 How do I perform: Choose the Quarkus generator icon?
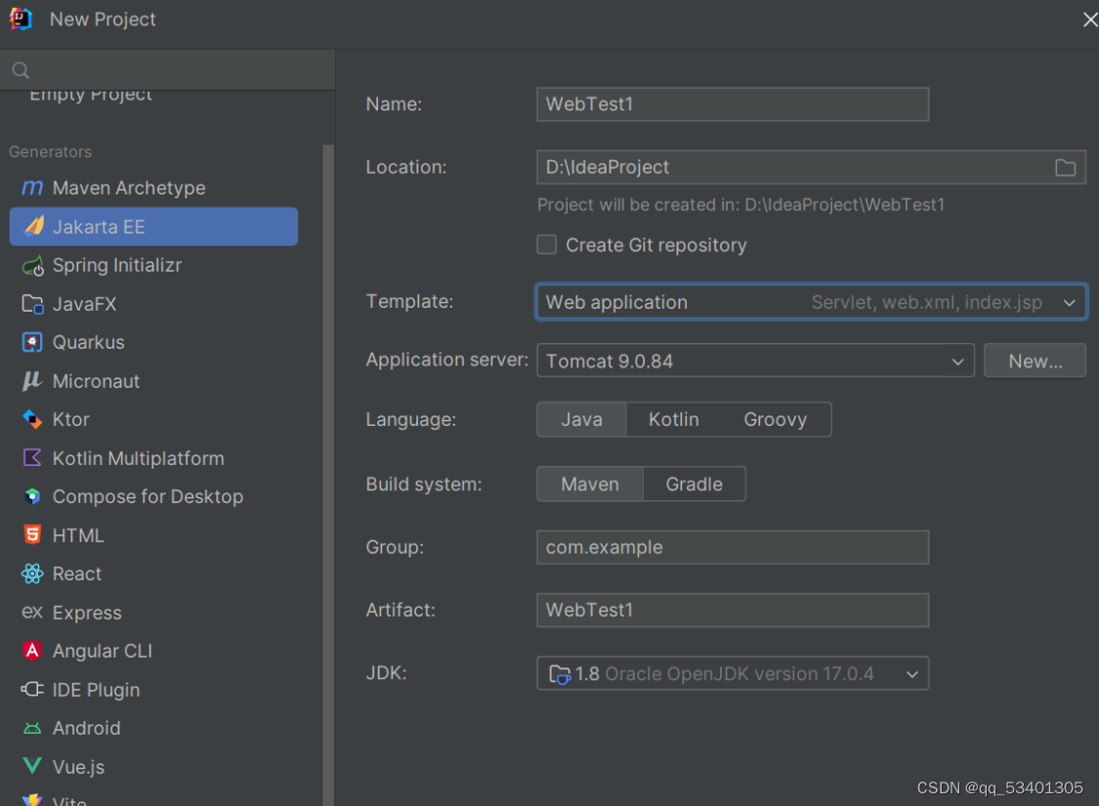coord(32,342)
